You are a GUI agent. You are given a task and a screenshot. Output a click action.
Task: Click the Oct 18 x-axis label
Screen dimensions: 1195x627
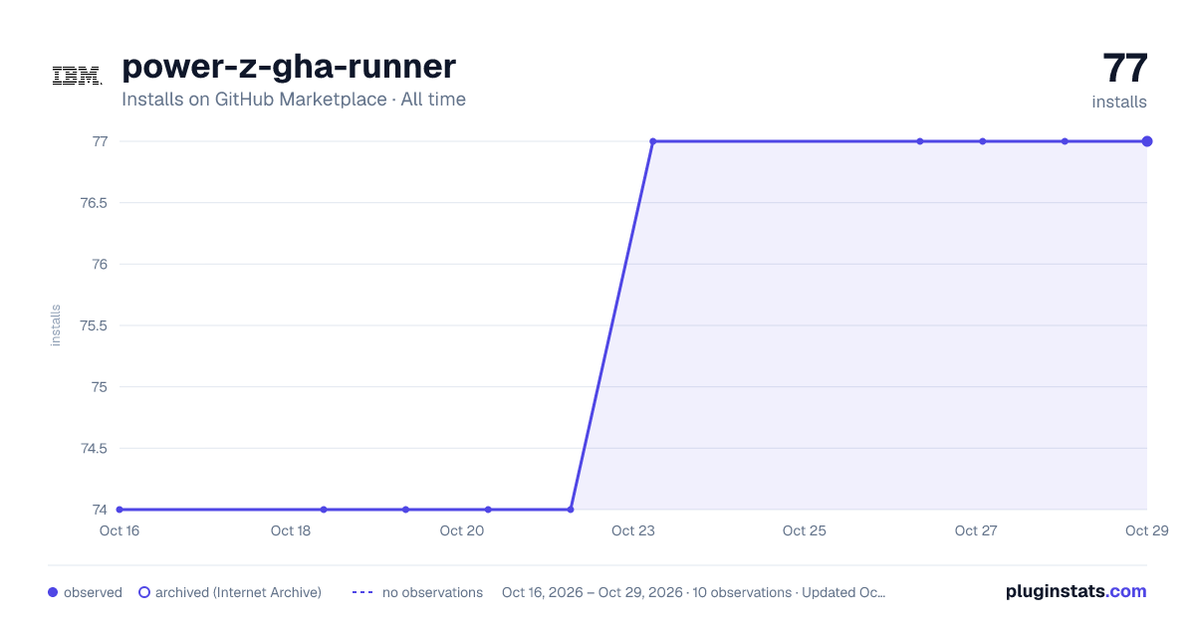tap(291, 530)
